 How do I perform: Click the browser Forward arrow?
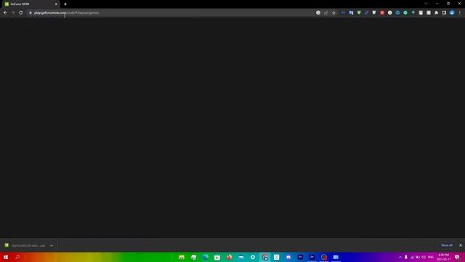coord(13,13)
